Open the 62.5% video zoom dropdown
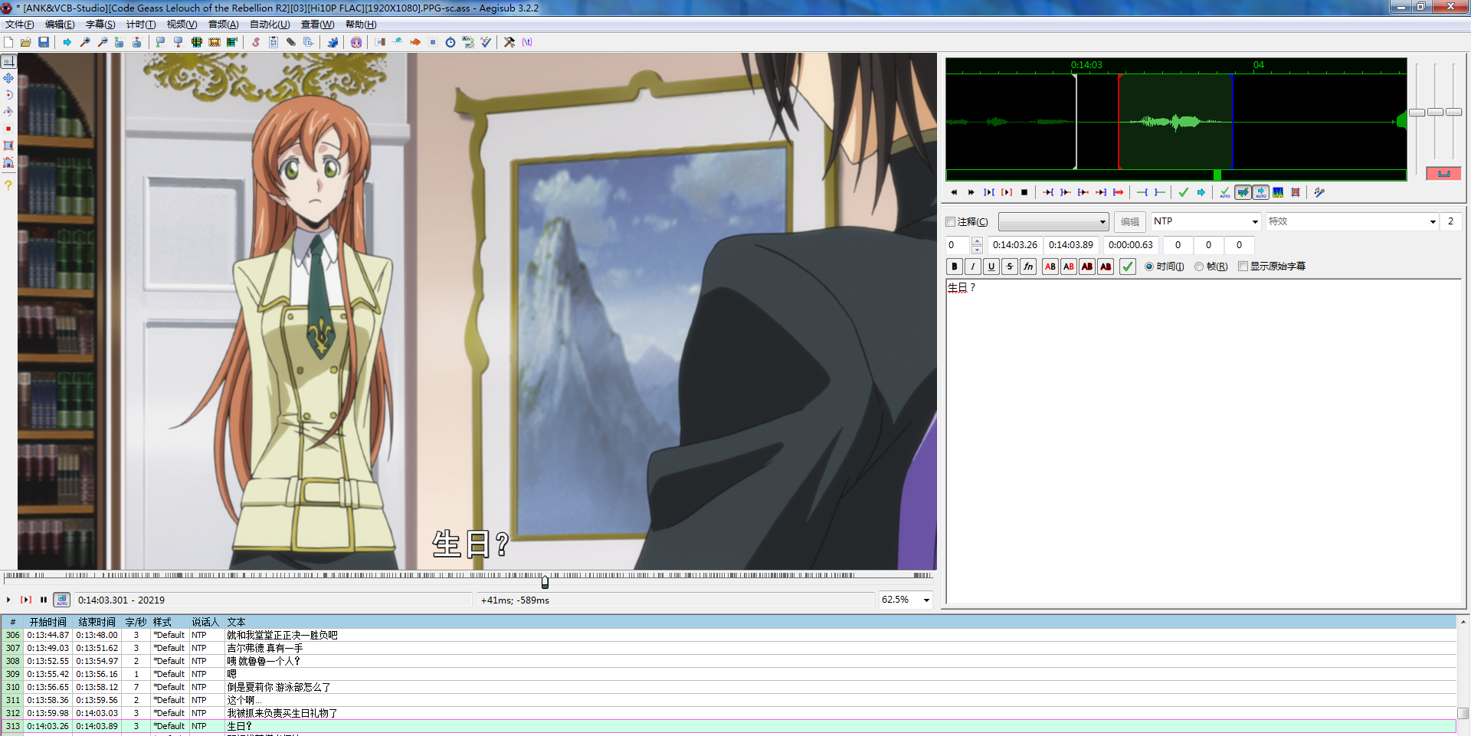 point(926,600)
